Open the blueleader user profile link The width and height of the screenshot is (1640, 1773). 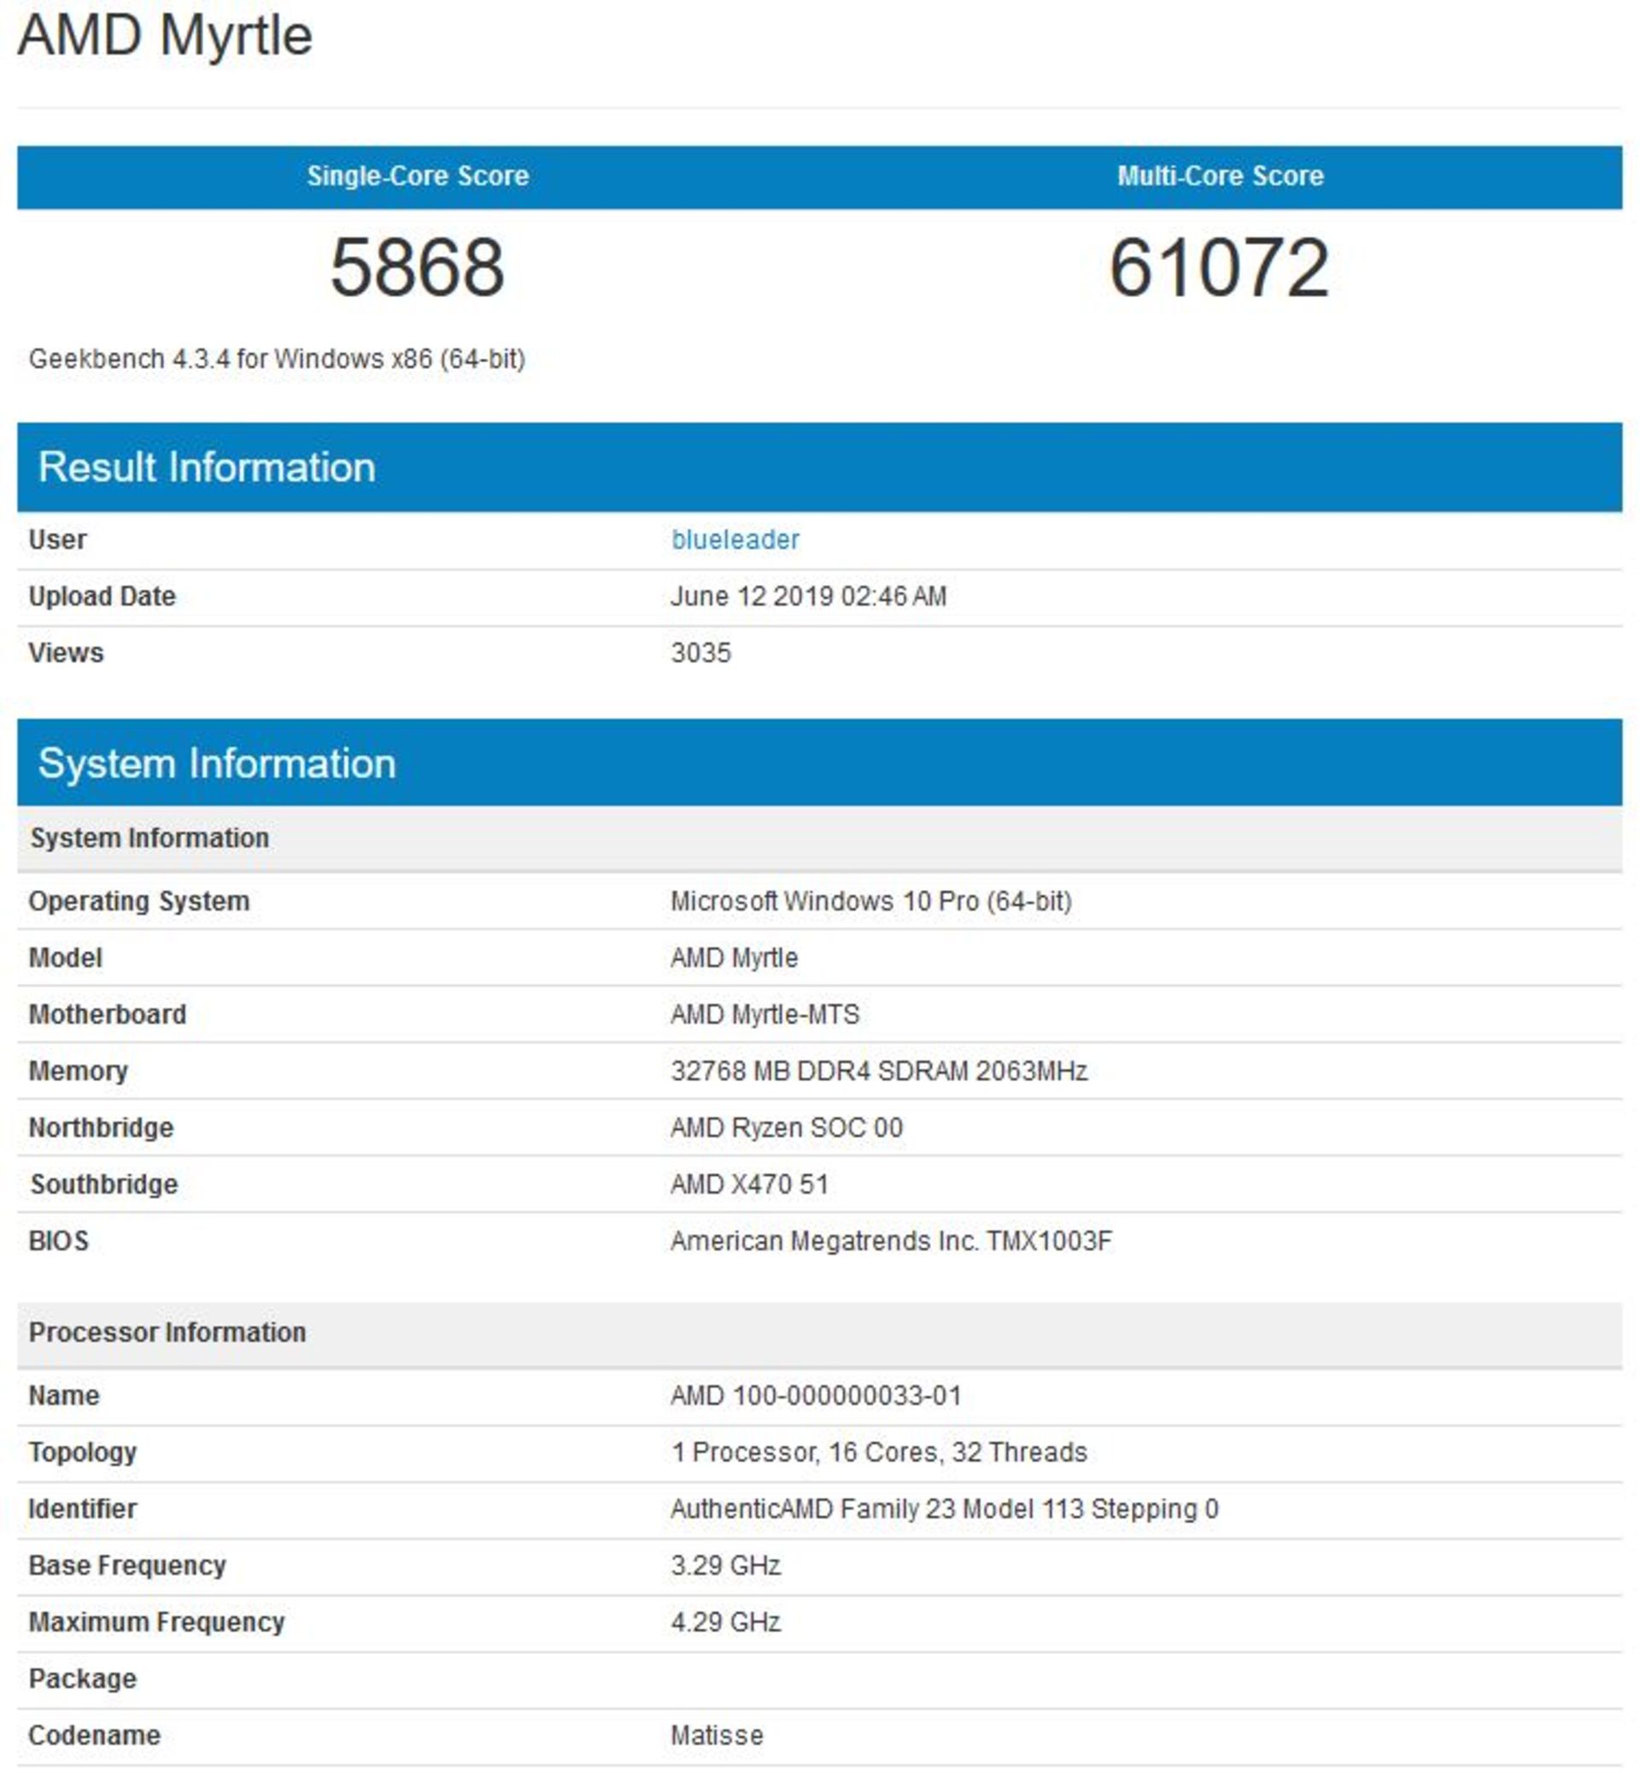tap(735, 538)
